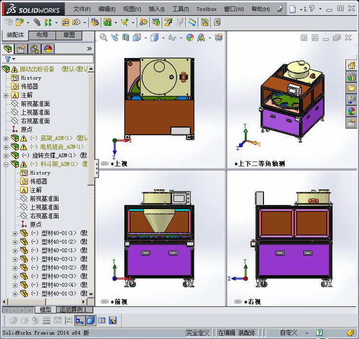The width and height of the screenshot is (359, 339).
Task: Click the Linear Component Pattern icon
Action: pyautogui.click(x=48, y=22)
